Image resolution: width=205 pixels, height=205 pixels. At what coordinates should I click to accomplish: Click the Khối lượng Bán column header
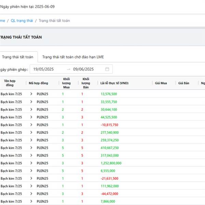click(x=86, y=83)
